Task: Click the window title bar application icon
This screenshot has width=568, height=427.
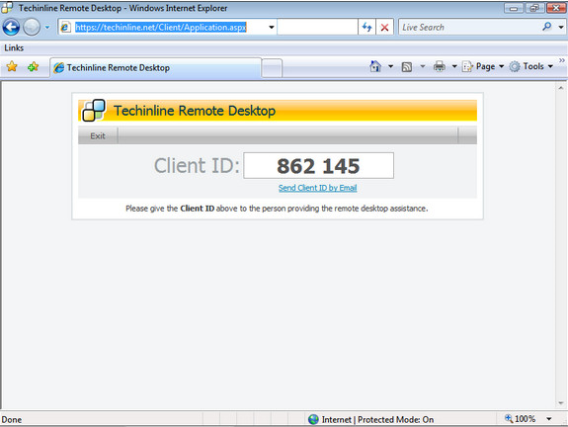Action: [7, 8]
